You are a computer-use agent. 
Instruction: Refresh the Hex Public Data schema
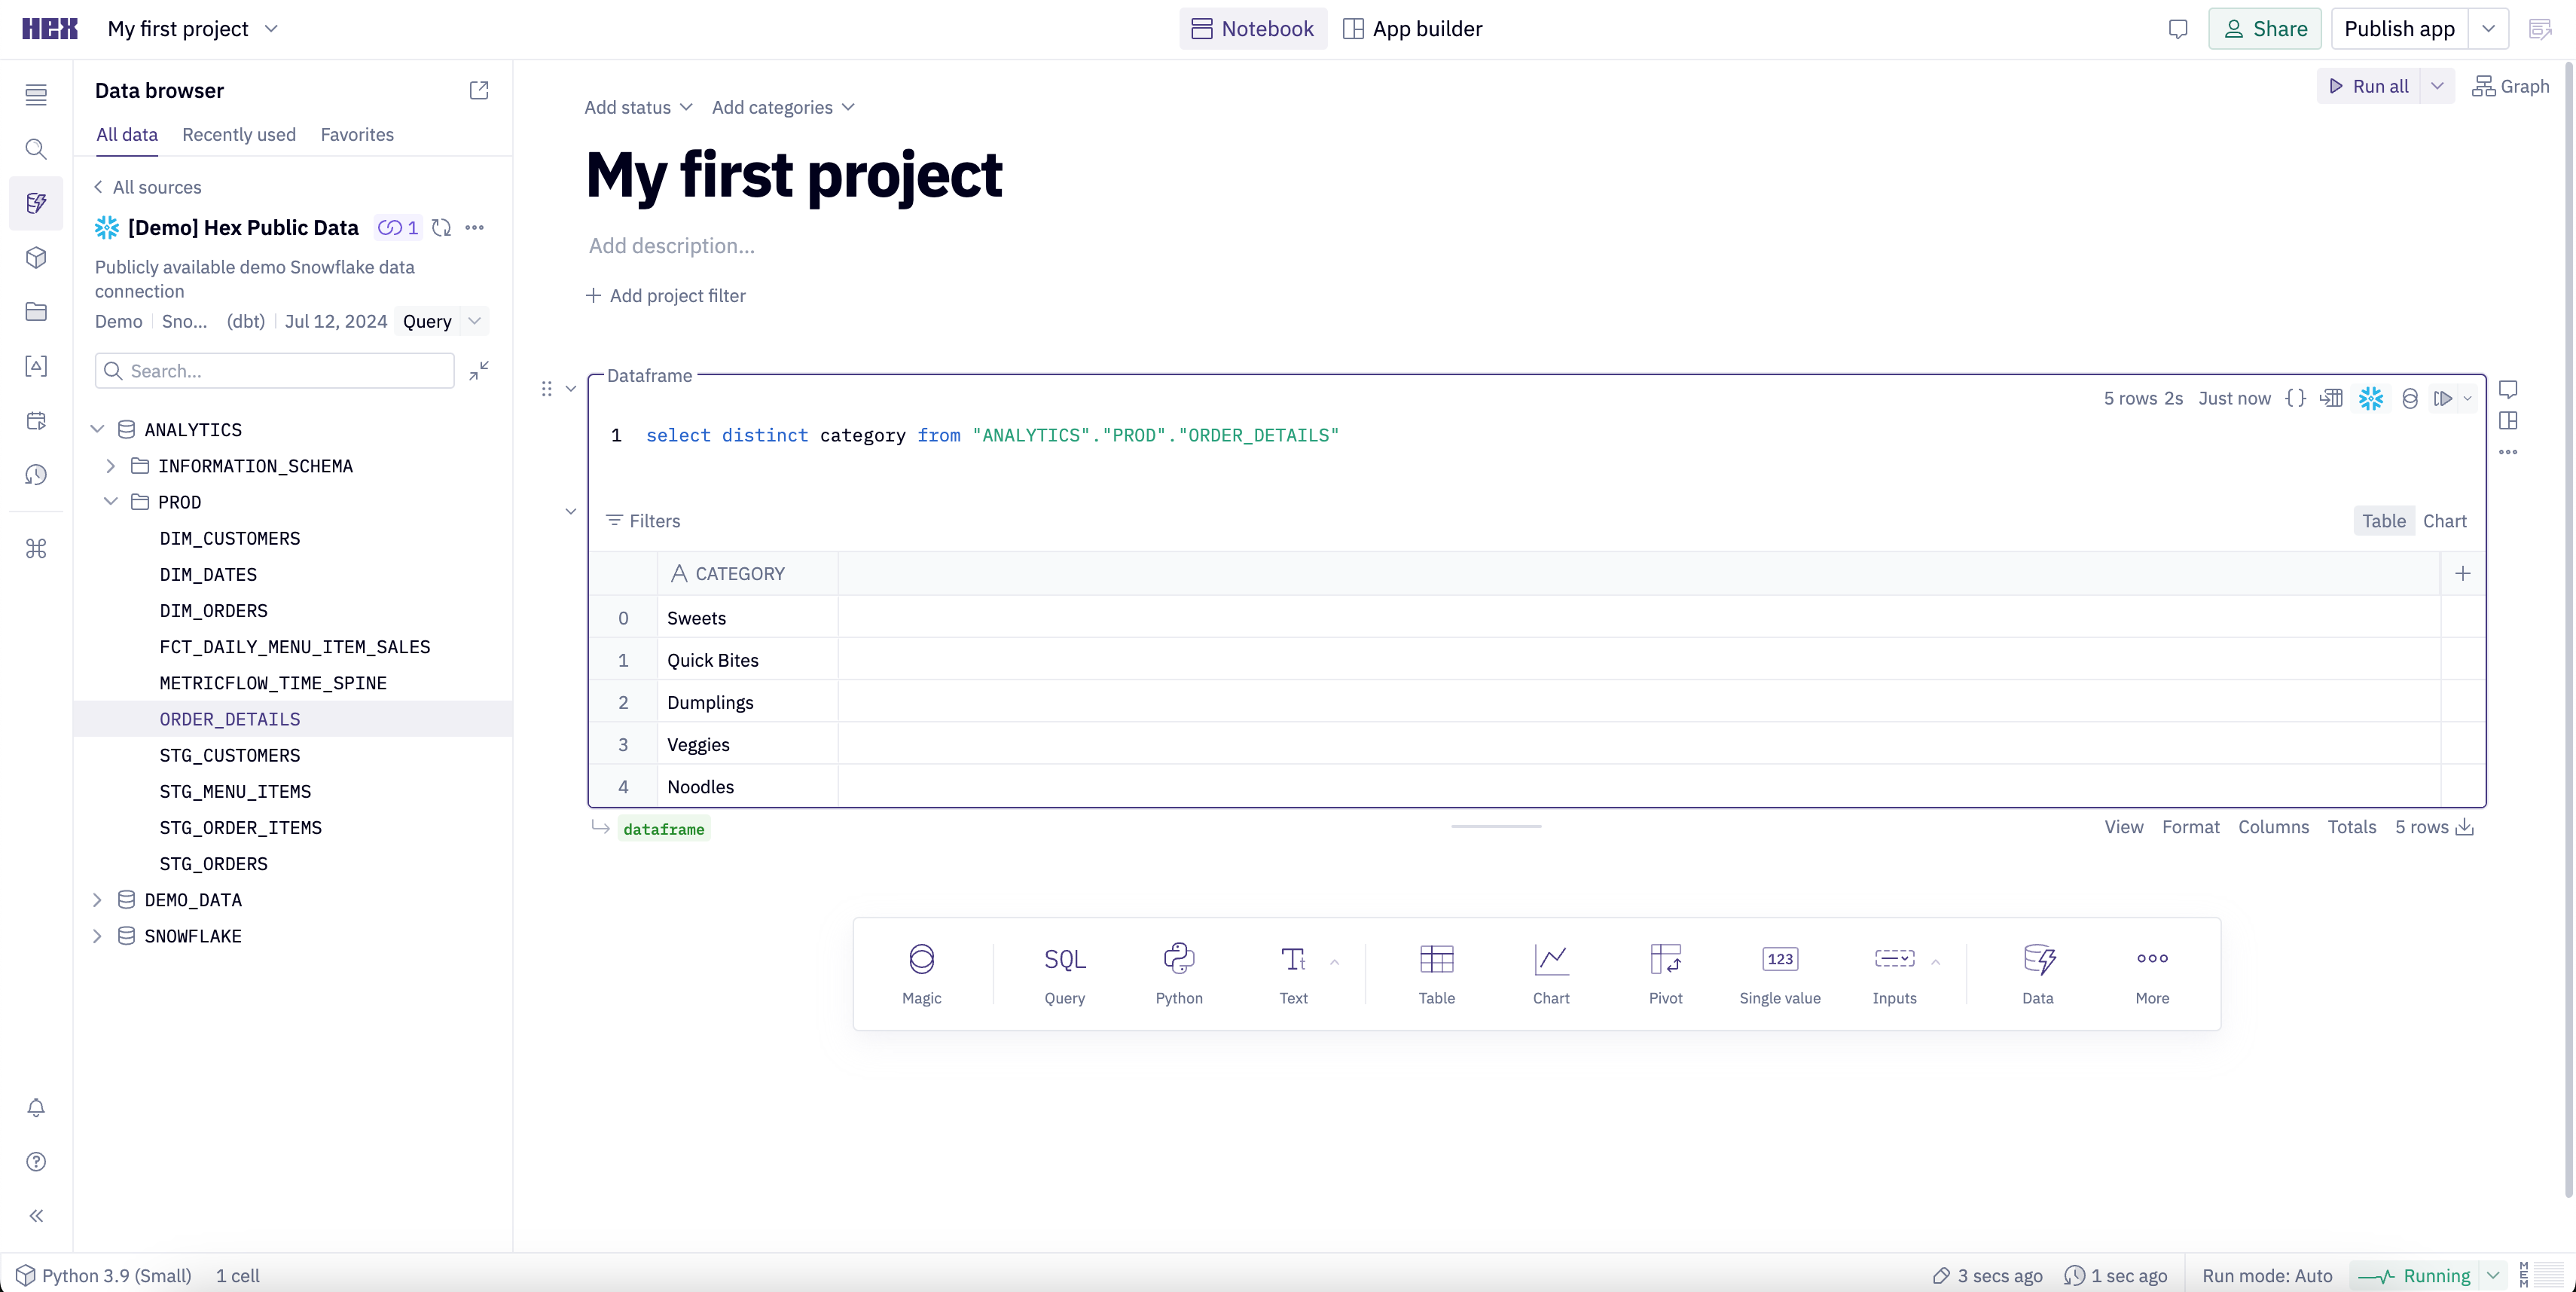(441, 228)
